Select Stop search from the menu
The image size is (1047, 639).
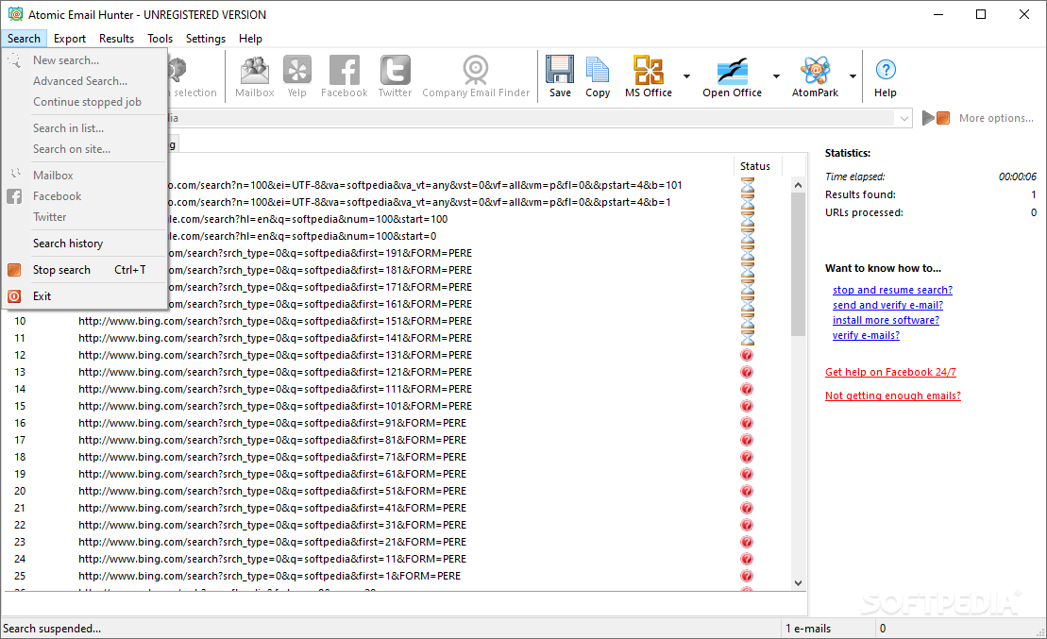pyautogui.click(x=61, y=269)
